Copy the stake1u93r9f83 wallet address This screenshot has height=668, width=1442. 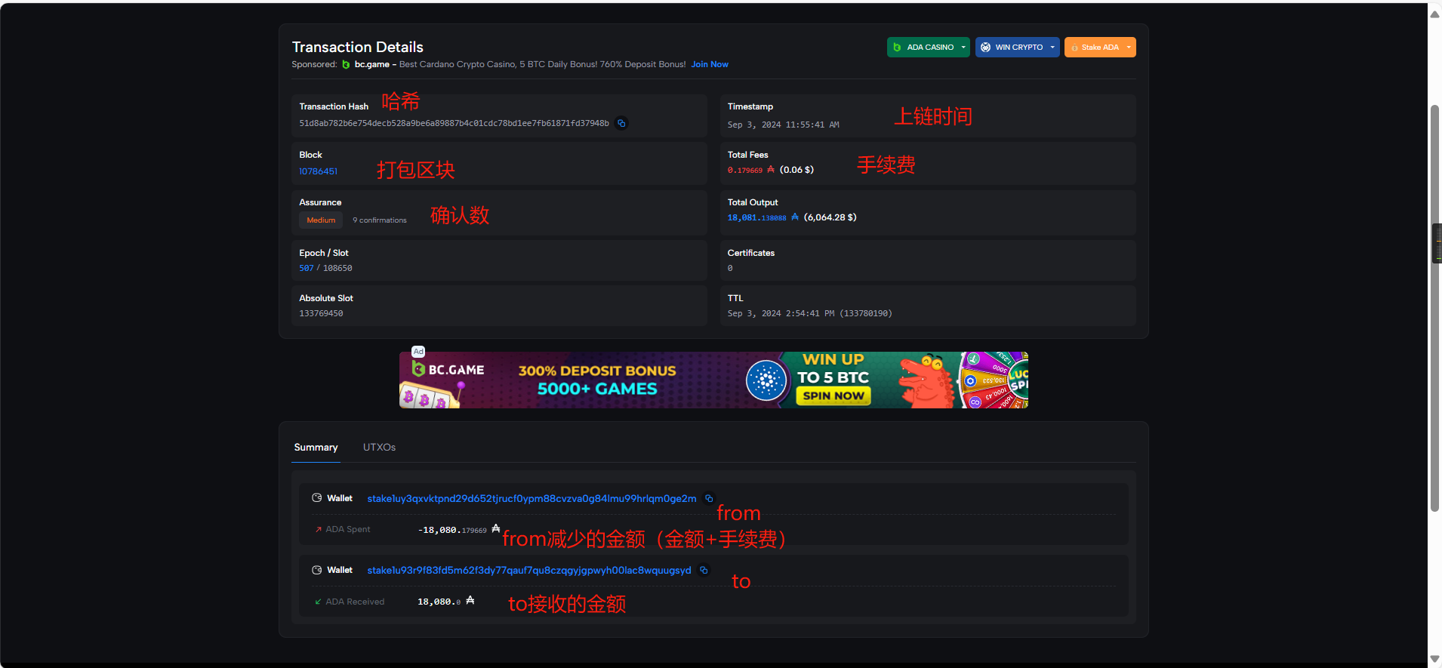704,570
